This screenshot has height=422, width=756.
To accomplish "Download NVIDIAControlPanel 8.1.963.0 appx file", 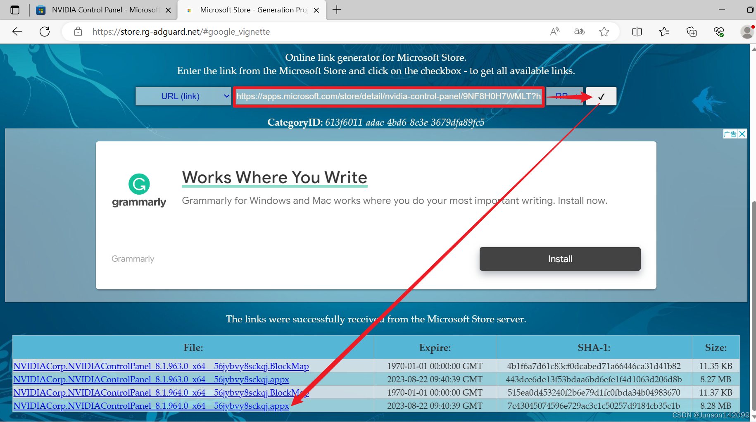I will click(151, 379).
